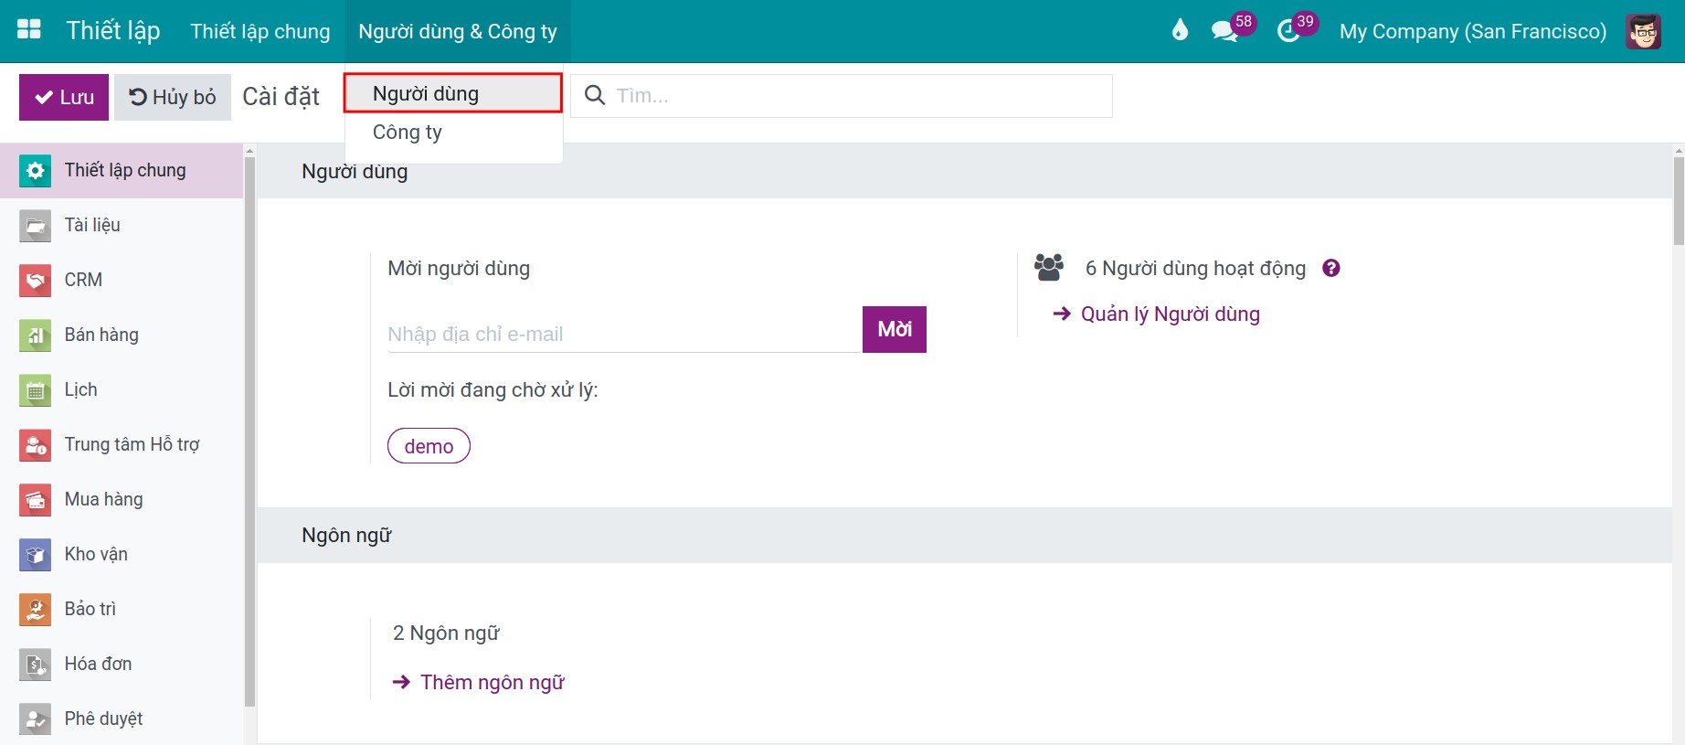Click the CRM handshake icon
The image size is (1685, 745).
pyautogui.click(x=35, y=280)
